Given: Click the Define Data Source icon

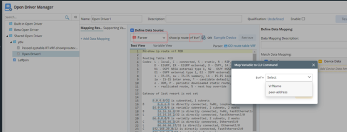Looking at the screenshot, I should click(132, 30).
